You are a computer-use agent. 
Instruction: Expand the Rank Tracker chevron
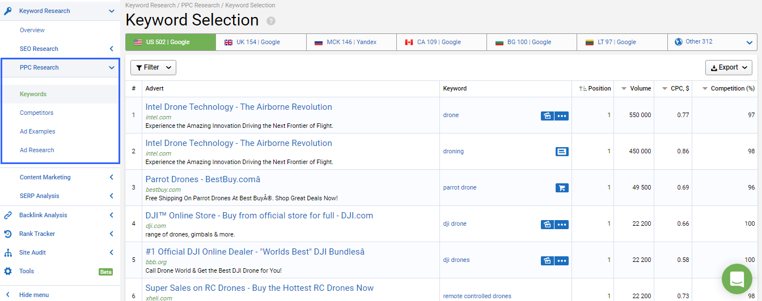[x=111, y=234]
